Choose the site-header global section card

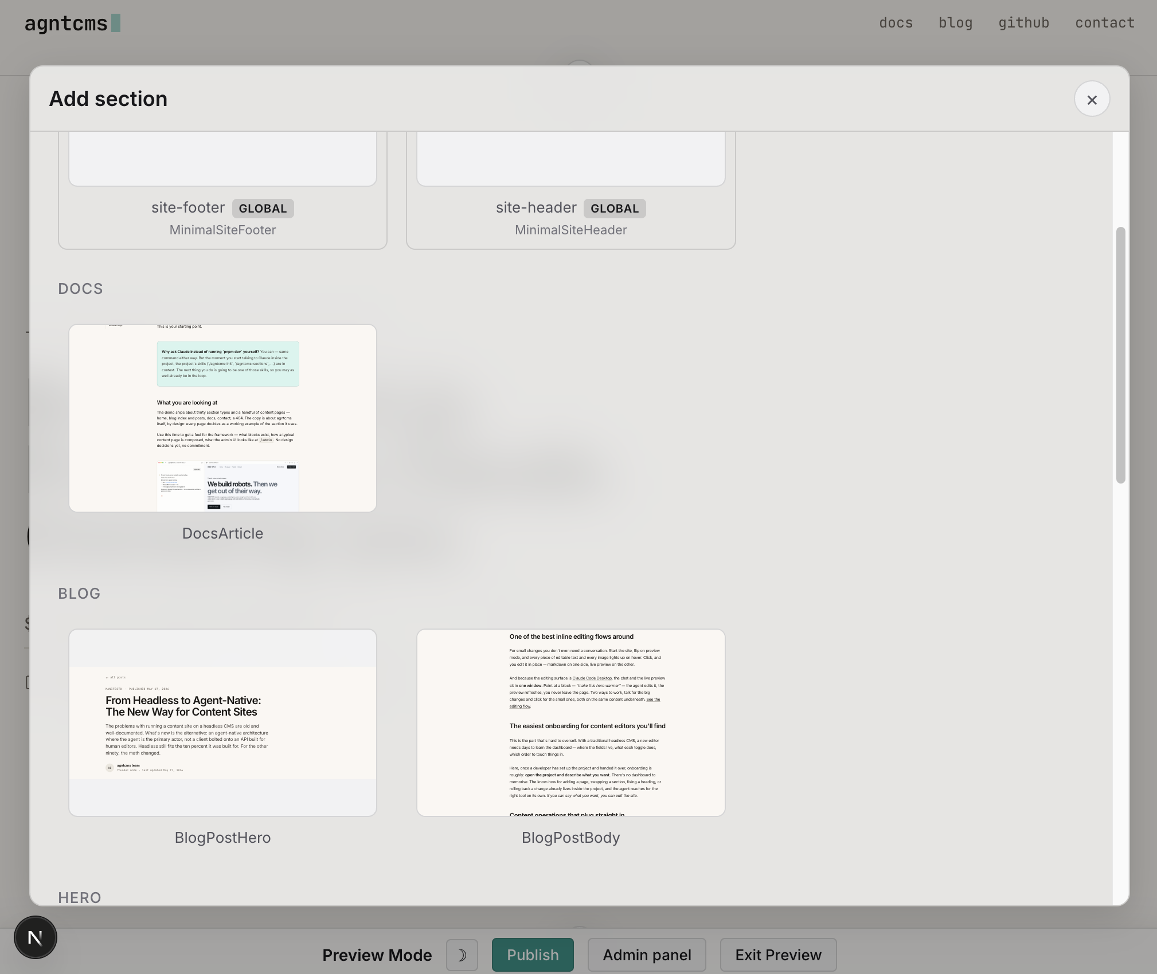pos(570,190)
